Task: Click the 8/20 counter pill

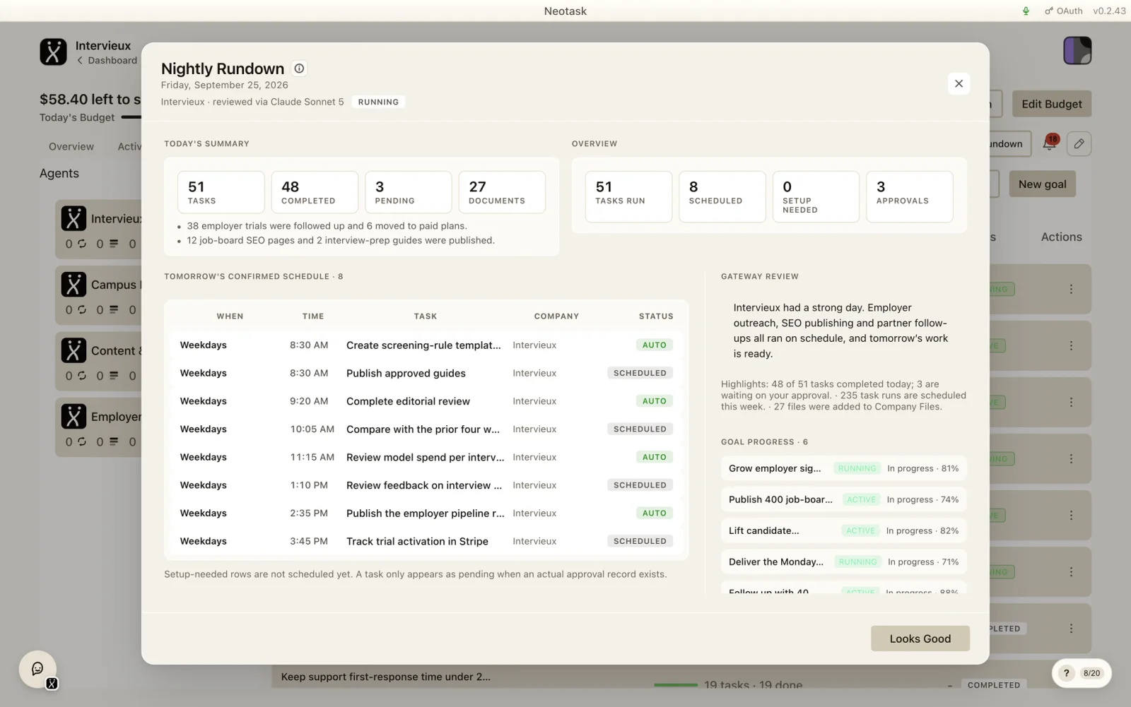Action: coord(1091,673)
